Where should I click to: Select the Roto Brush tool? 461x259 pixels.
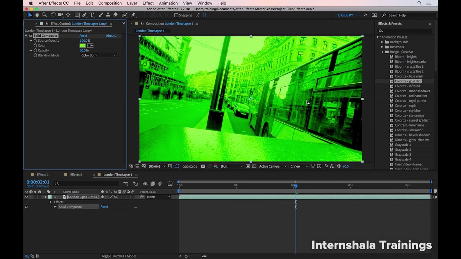click(x=125, y=15)
